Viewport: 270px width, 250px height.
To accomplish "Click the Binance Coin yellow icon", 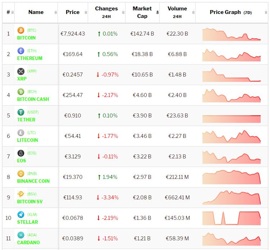I will (x=21, y=174).
